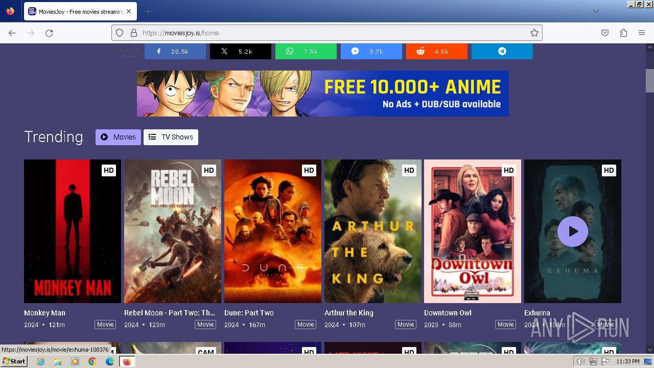Open a new browser tab
This screenshot has width=654, height=368.
pos(148,11)
